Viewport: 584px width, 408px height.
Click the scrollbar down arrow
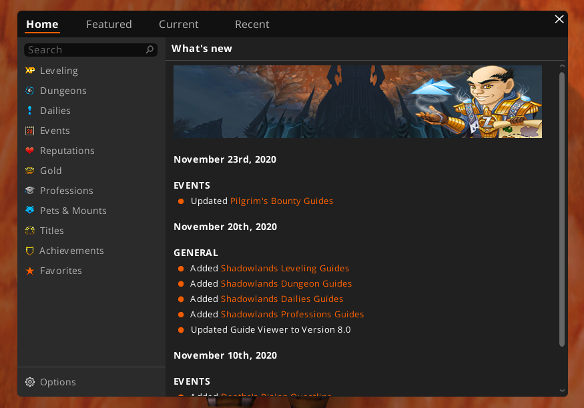(562, 391)
